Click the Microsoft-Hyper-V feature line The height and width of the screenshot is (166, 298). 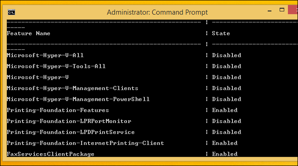click(x=38, y=77)
